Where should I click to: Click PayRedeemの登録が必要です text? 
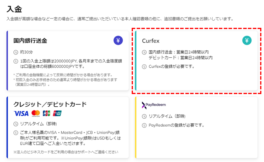pos(177,125)
